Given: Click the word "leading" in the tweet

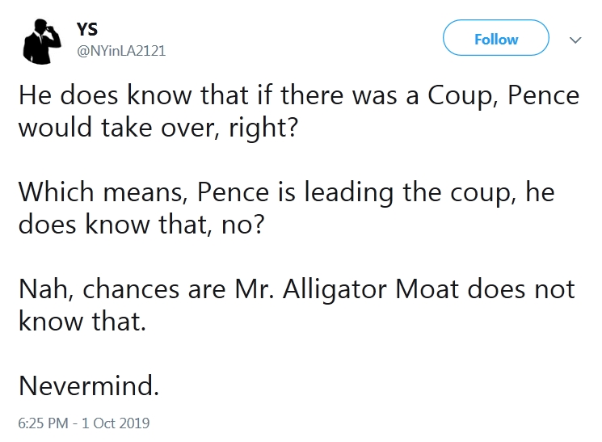Looking at the screenshot, I should pos(348,193).
